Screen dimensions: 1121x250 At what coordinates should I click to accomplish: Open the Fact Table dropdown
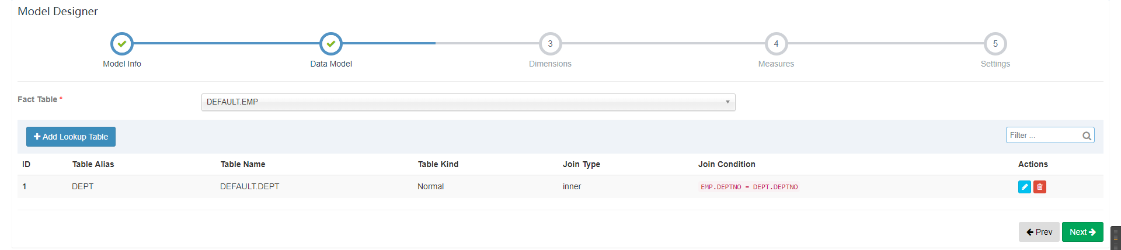point(467,102)
